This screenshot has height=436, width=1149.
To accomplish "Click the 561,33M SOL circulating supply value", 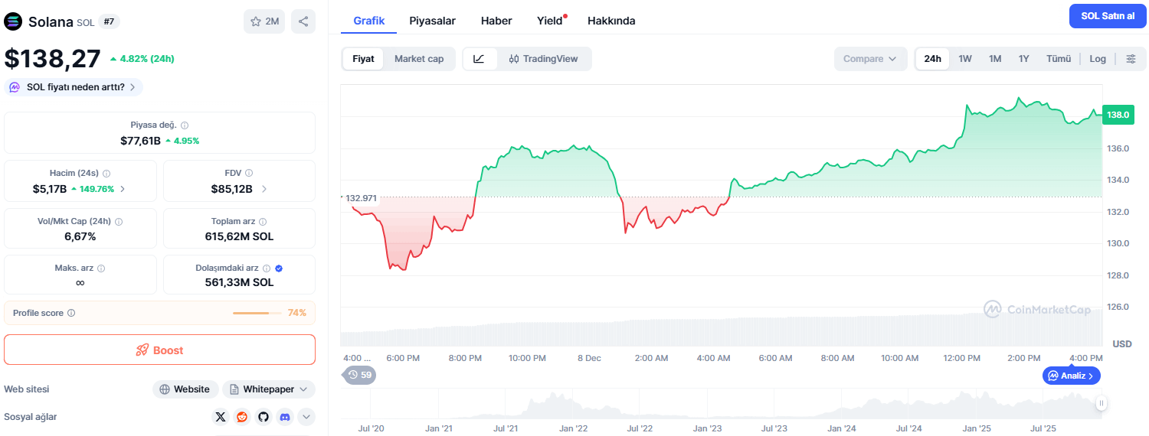I will pyautogui.click(x=239, y=282).
